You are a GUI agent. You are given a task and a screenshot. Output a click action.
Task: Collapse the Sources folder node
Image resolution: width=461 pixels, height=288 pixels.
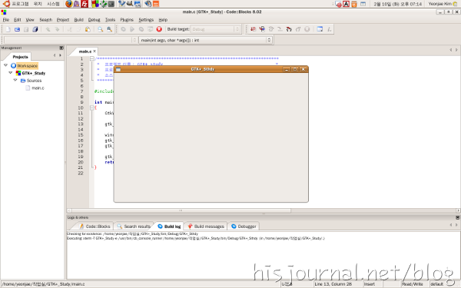[x=15, y=80]
